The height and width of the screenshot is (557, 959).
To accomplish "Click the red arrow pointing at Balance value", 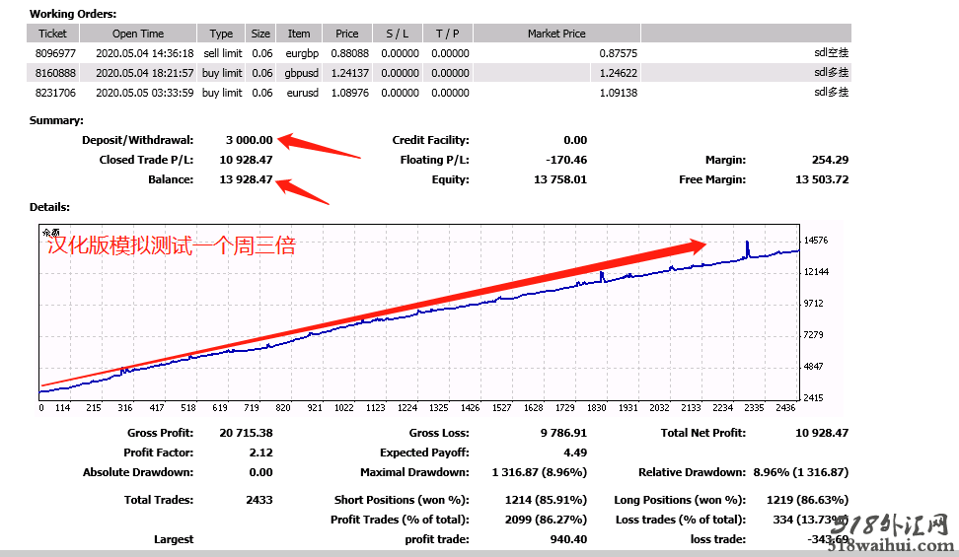I will click(304, 190).
